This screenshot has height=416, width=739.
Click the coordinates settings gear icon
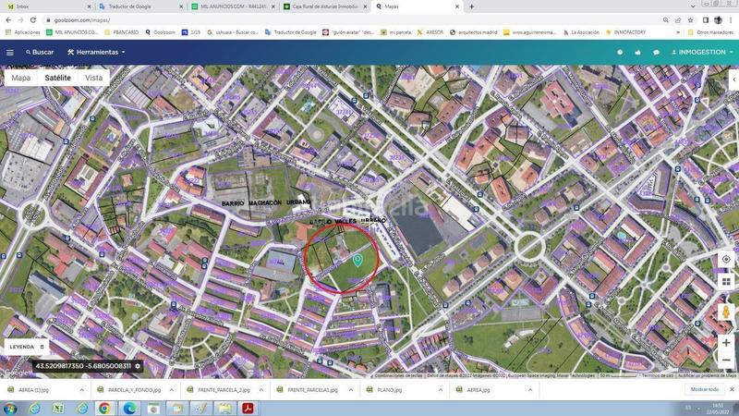138,366
